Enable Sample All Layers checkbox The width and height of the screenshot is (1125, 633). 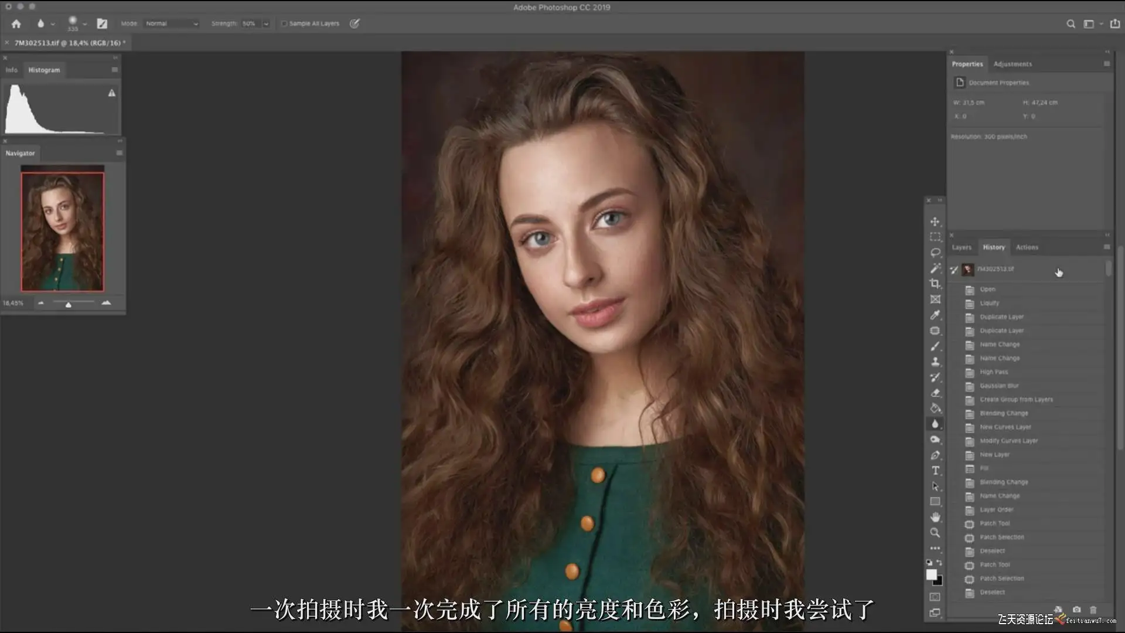click(284, 23)
